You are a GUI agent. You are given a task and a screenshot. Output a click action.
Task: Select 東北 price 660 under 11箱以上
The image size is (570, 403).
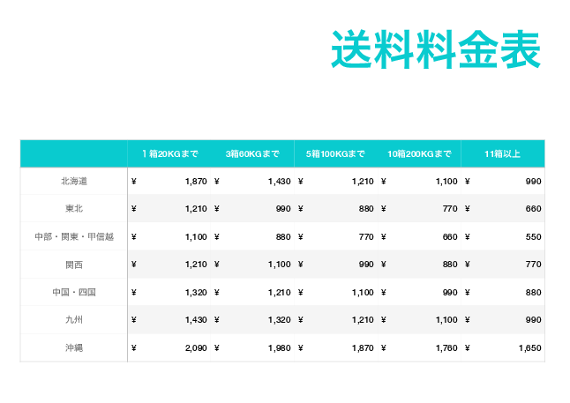coord(533,209)
